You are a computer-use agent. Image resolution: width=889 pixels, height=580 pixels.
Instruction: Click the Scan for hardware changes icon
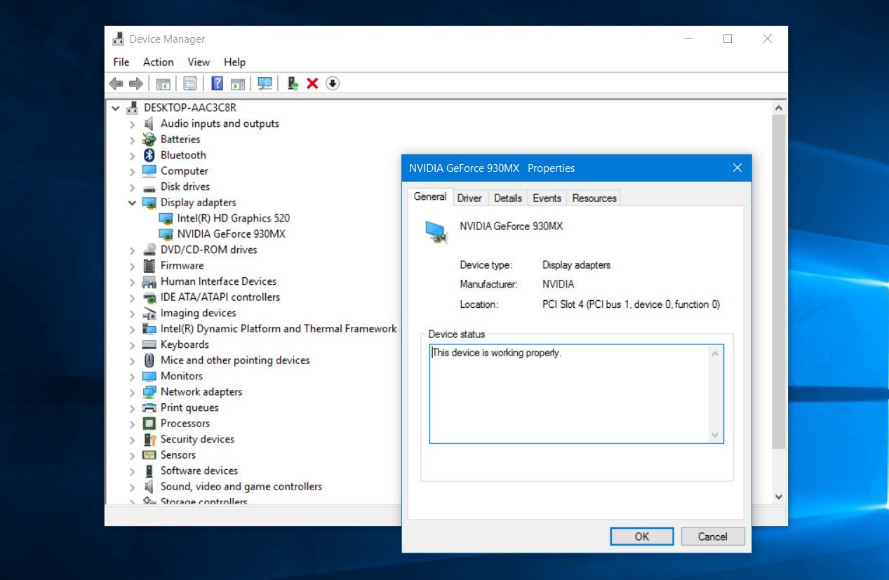[x=265, y=83]
